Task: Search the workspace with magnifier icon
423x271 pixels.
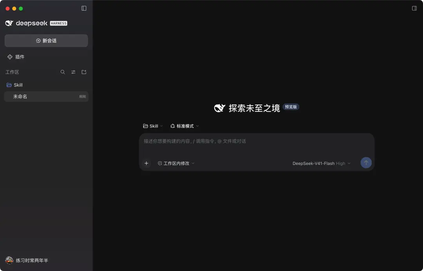Action: (x=63, y=72)
